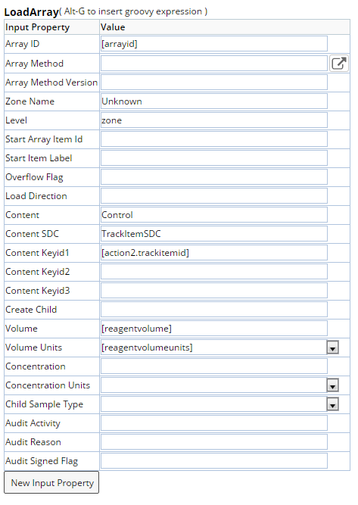Image resolution: width=358 pixels, height=505 pixels.
Task: Click the Start Array Item Id field
Action: pos(214,139)
